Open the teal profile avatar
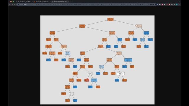 pyautogui.click(x=177, y=4)
